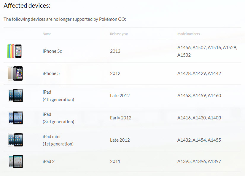Image resolution: width=245 pixels, height=176 pixels.
Task: Click the iPad mini product image
Action: [x=15, y=140]
